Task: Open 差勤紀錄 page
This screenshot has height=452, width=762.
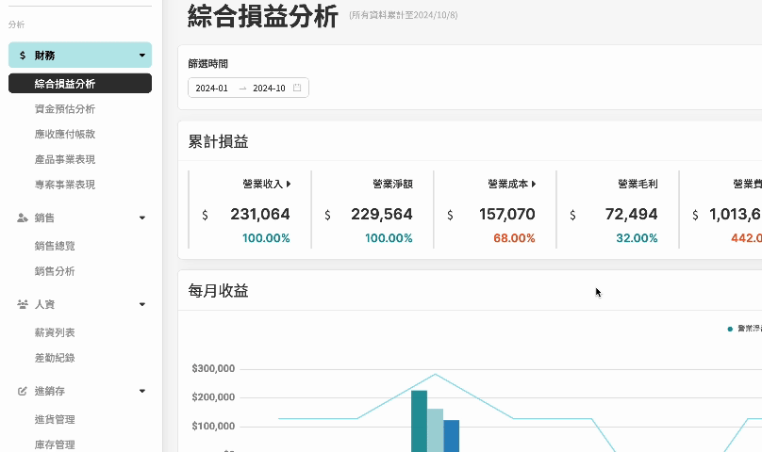Action: pyautogui.click(x=55, y=358)
